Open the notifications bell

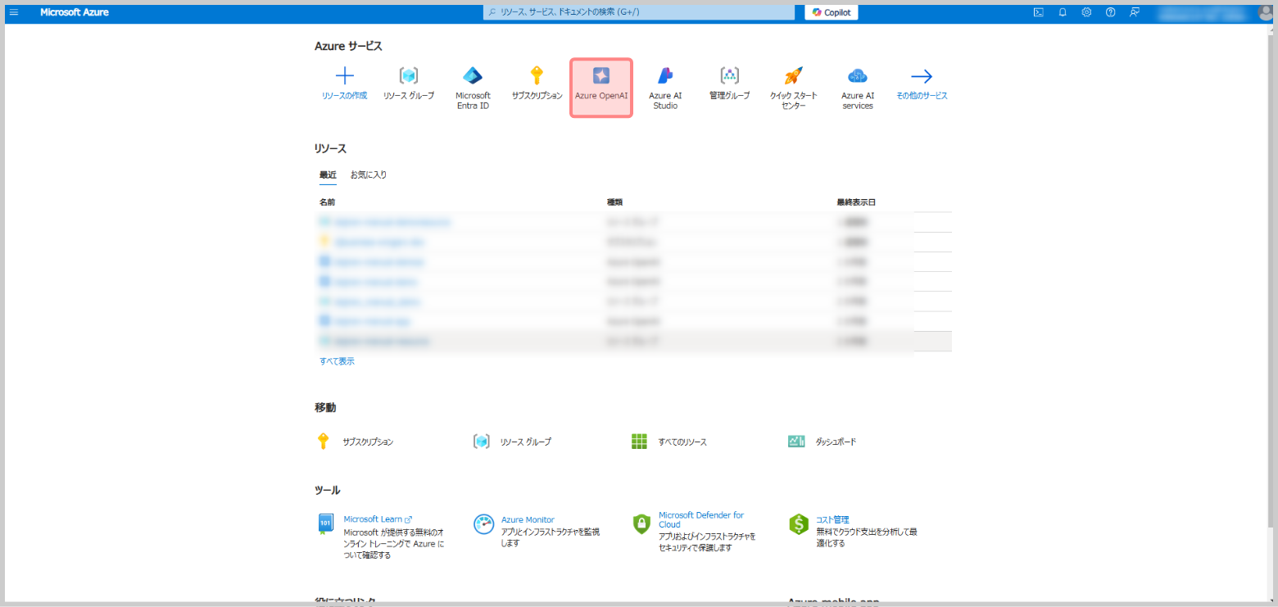pyautogui.click(x=1063, y=12)
